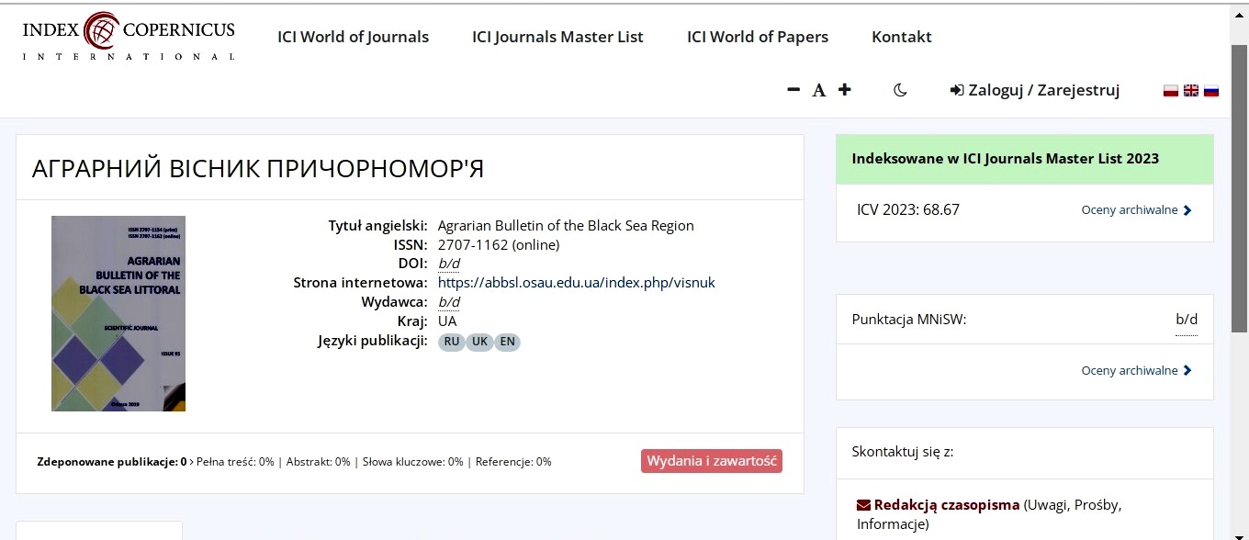
Task: Open Zaloguj / Zarejestruj login link
Action: 1035,90
